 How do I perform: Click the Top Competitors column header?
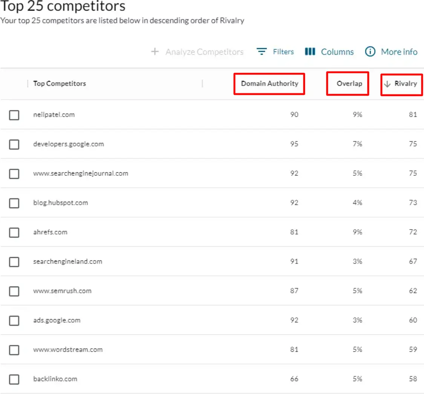[59, 84]
